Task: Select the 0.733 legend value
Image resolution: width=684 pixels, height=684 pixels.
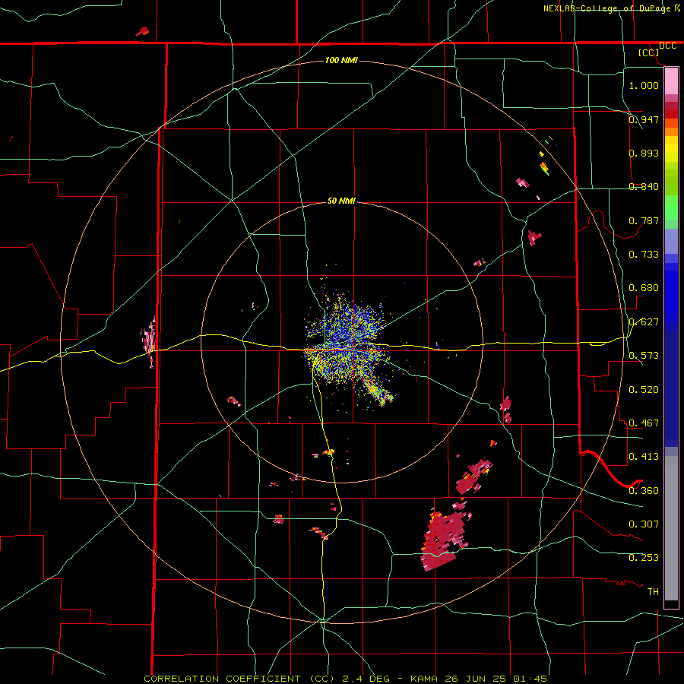Action: 644,255
